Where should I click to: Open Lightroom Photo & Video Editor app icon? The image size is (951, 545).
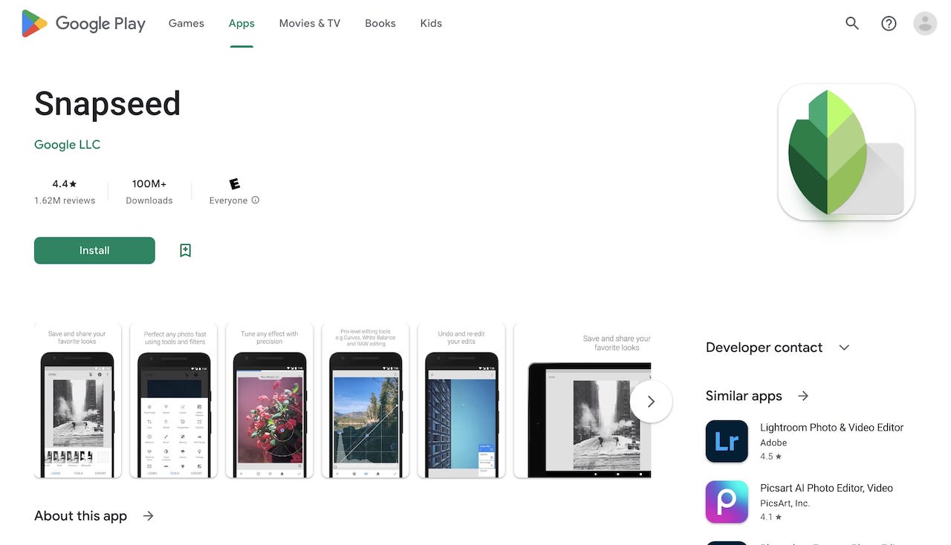click(x=727, y=441)
